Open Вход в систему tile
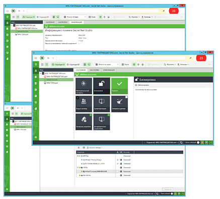 pos(84,104)
